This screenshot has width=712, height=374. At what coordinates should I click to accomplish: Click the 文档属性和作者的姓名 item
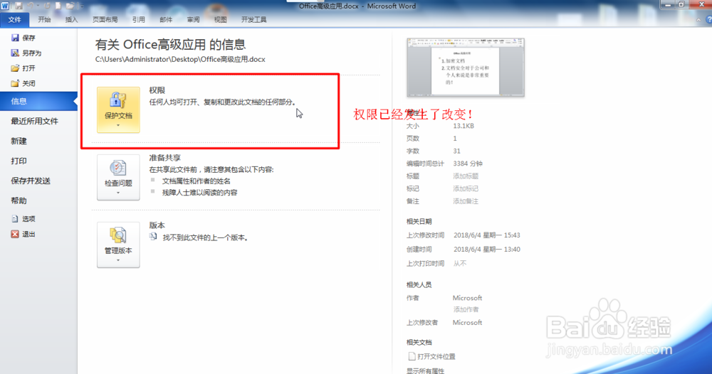pos(197,181)
